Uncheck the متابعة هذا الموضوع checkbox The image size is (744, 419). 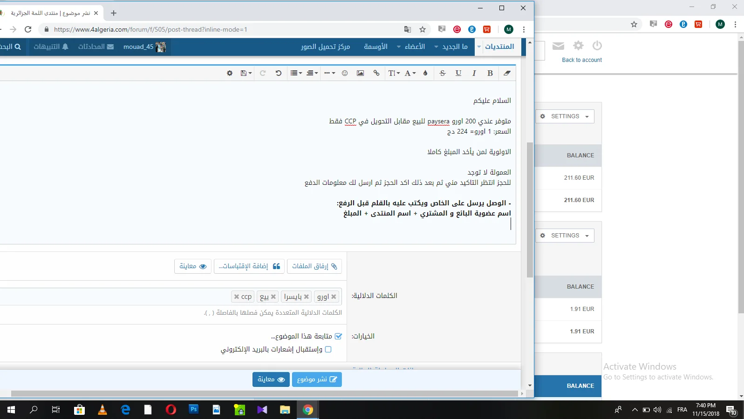(338, 336)
